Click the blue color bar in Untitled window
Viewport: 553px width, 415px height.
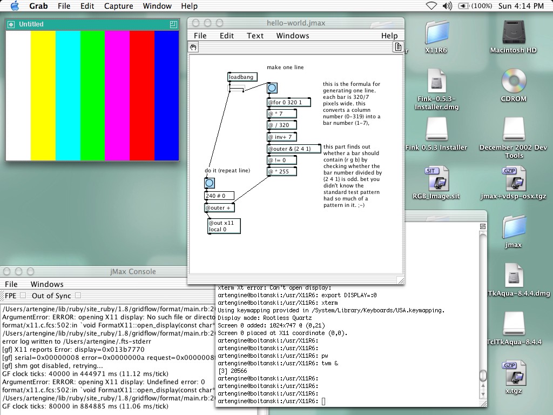(x=166, y=96)
